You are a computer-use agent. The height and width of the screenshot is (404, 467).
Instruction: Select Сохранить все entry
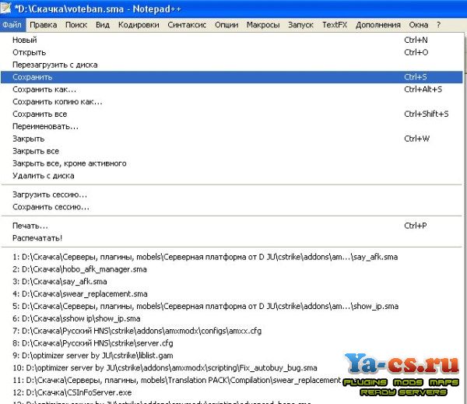pos(232,114)
